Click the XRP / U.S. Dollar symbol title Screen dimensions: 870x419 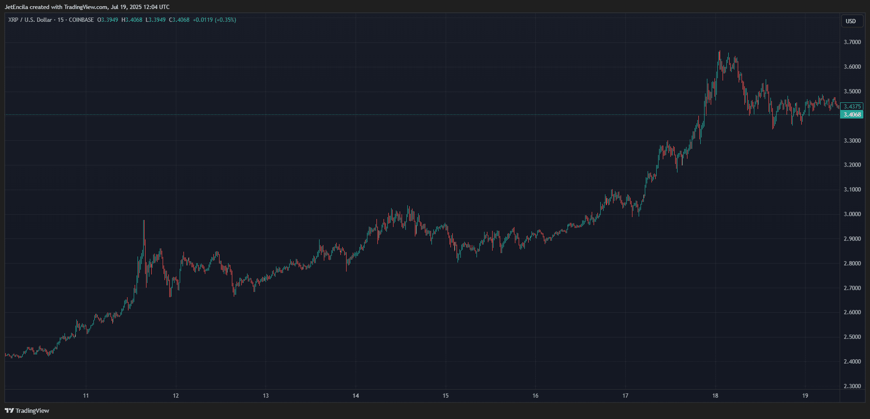30,20
